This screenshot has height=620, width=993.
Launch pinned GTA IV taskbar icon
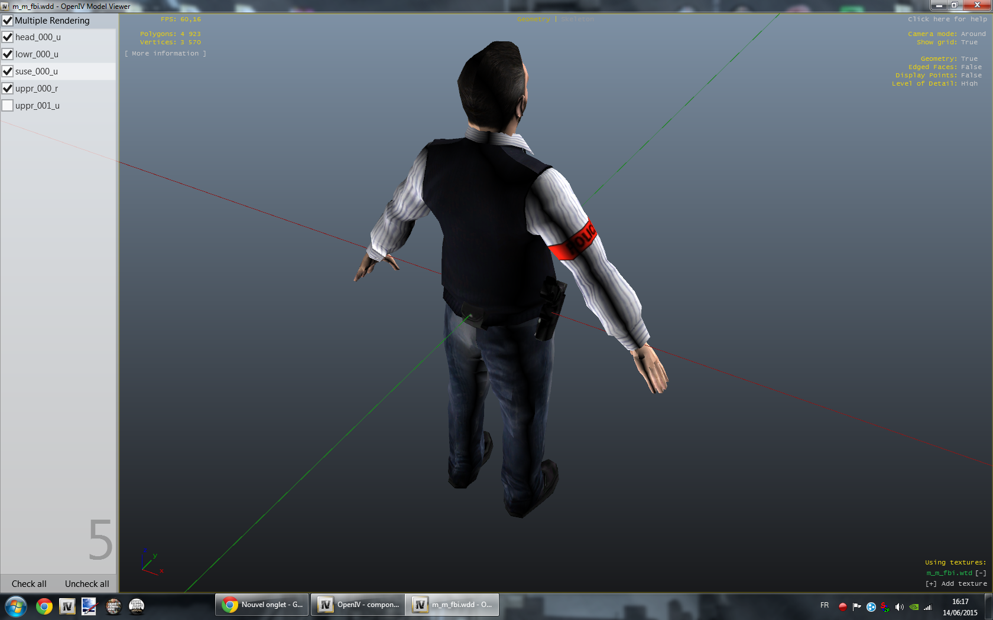tap(113, 606)
